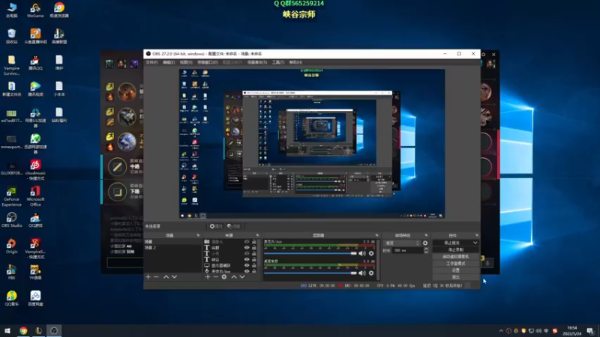Toggle lock of QQ群 source

(254, 248)
